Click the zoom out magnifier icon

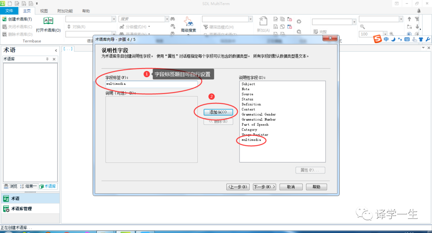(x=362, y=27)
